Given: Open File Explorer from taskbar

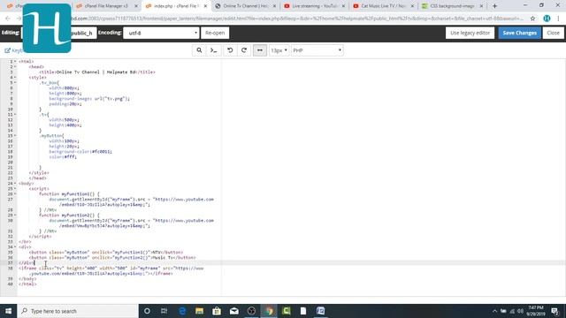Looking at the screenshot, I should click(x=199, y=311).
